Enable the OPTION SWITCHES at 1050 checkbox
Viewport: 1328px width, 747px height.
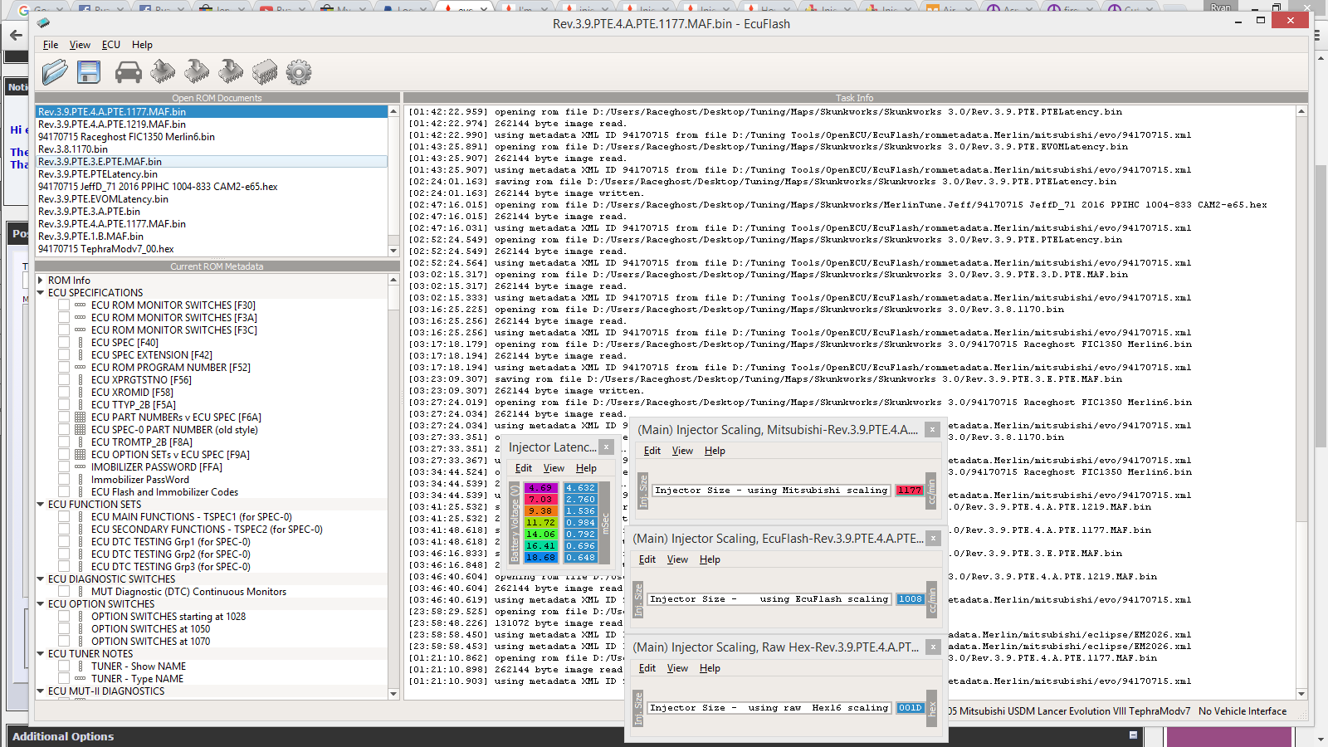point(64,628)
